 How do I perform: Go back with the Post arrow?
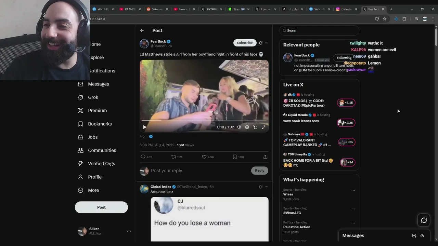(x=142, y=30)
